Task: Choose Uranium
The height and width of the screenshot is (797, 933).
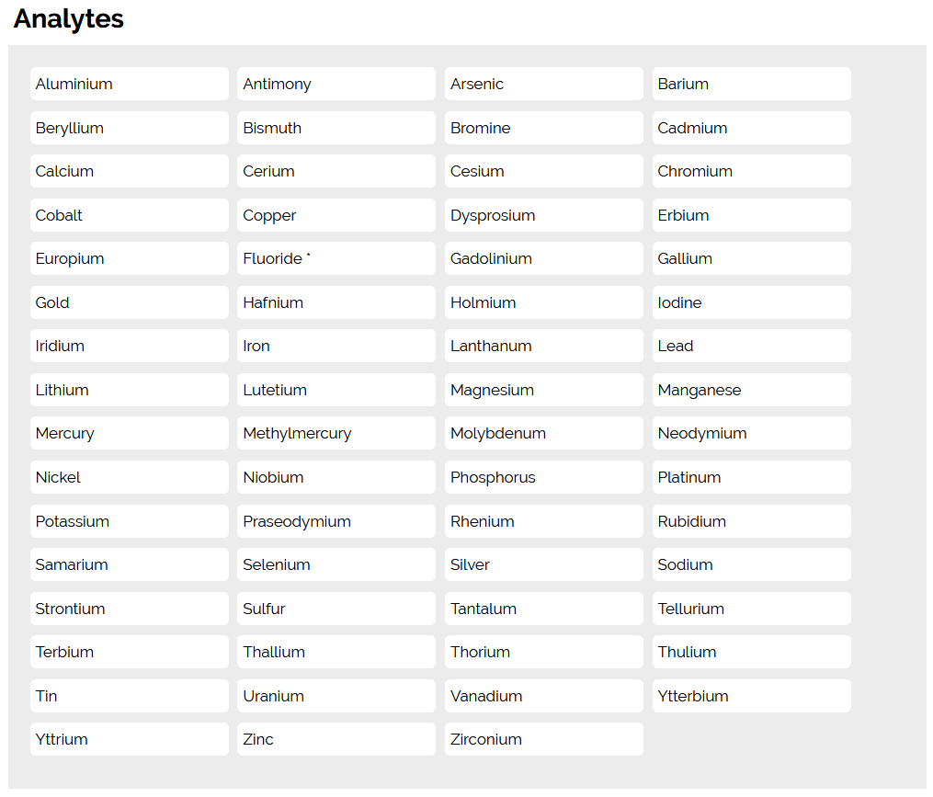Action: 336,697
